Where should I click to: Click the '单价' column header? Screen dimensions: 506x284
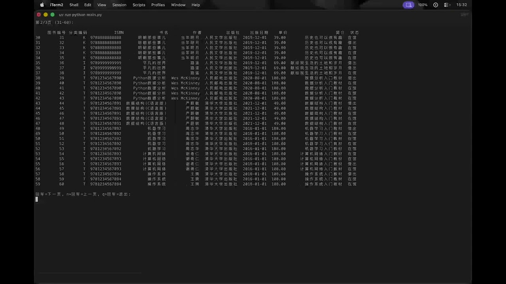coord(283,32)
